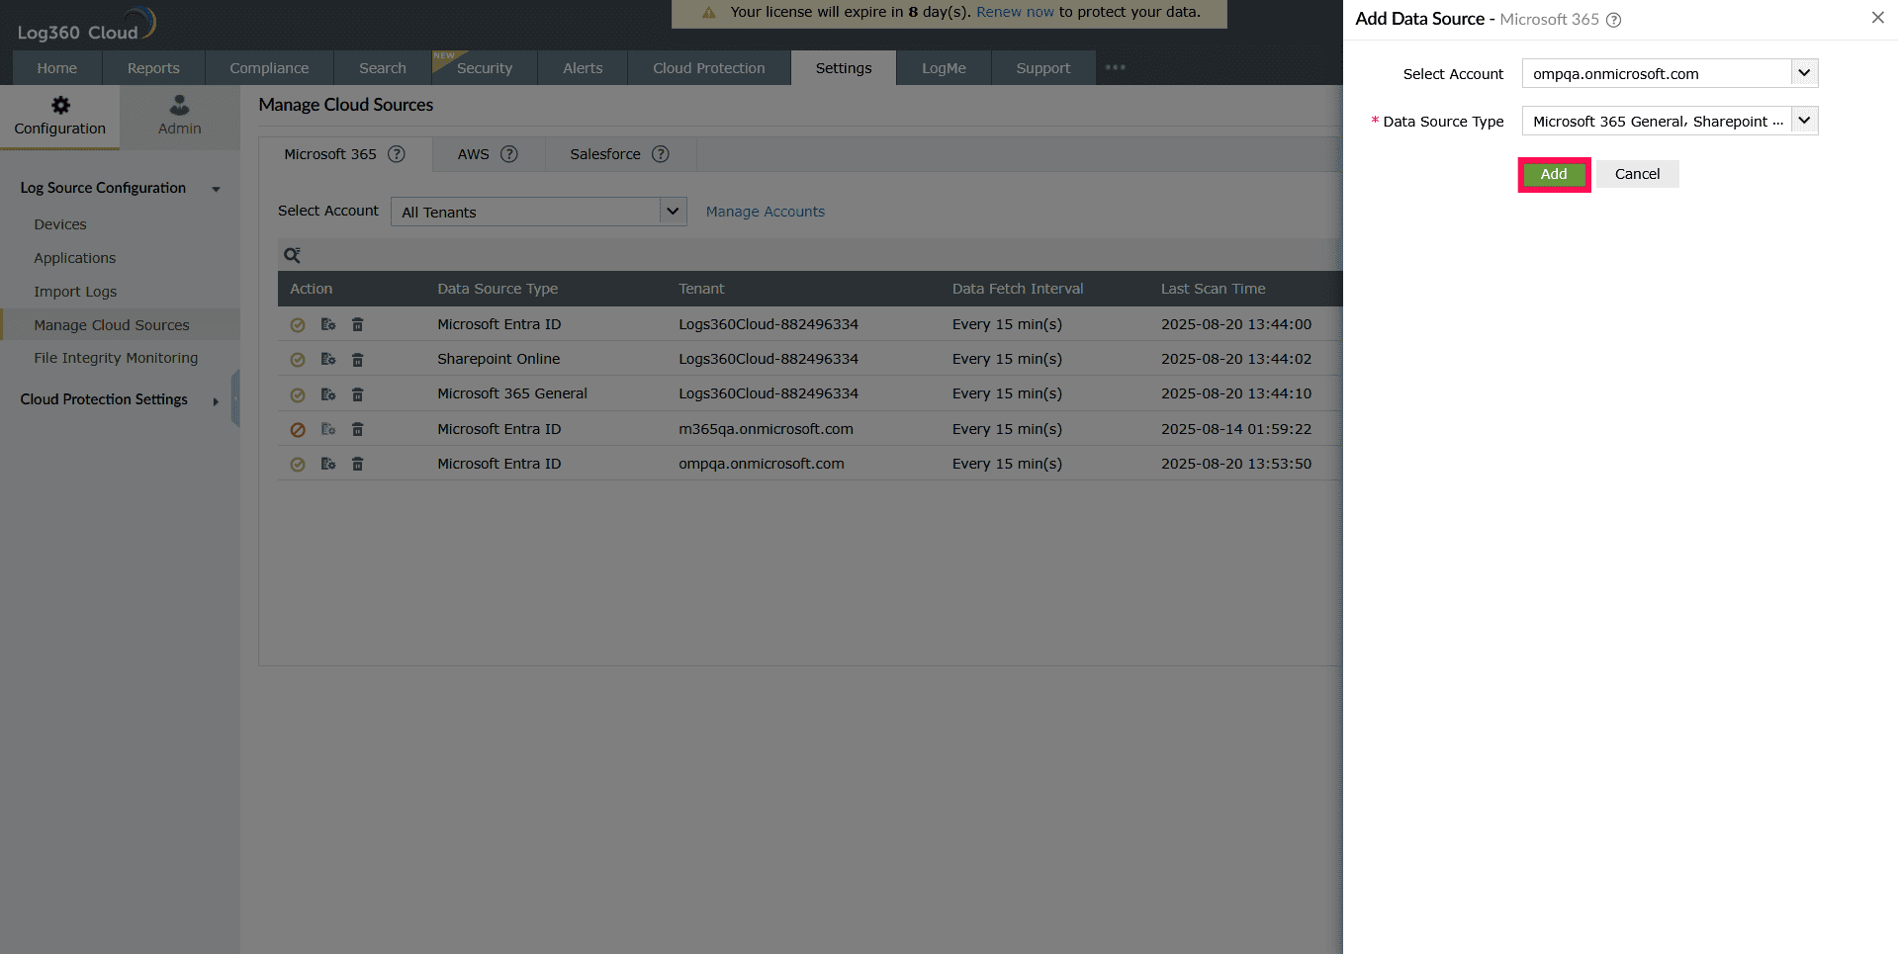
Task: Toggle status of Microsoft 365 General source
Action: pos(298,395)
